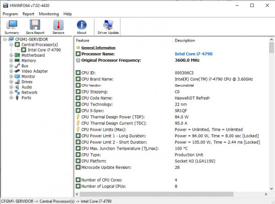Select the CFGM1-SERVIDOR computer icon in tree

point(11,39)
